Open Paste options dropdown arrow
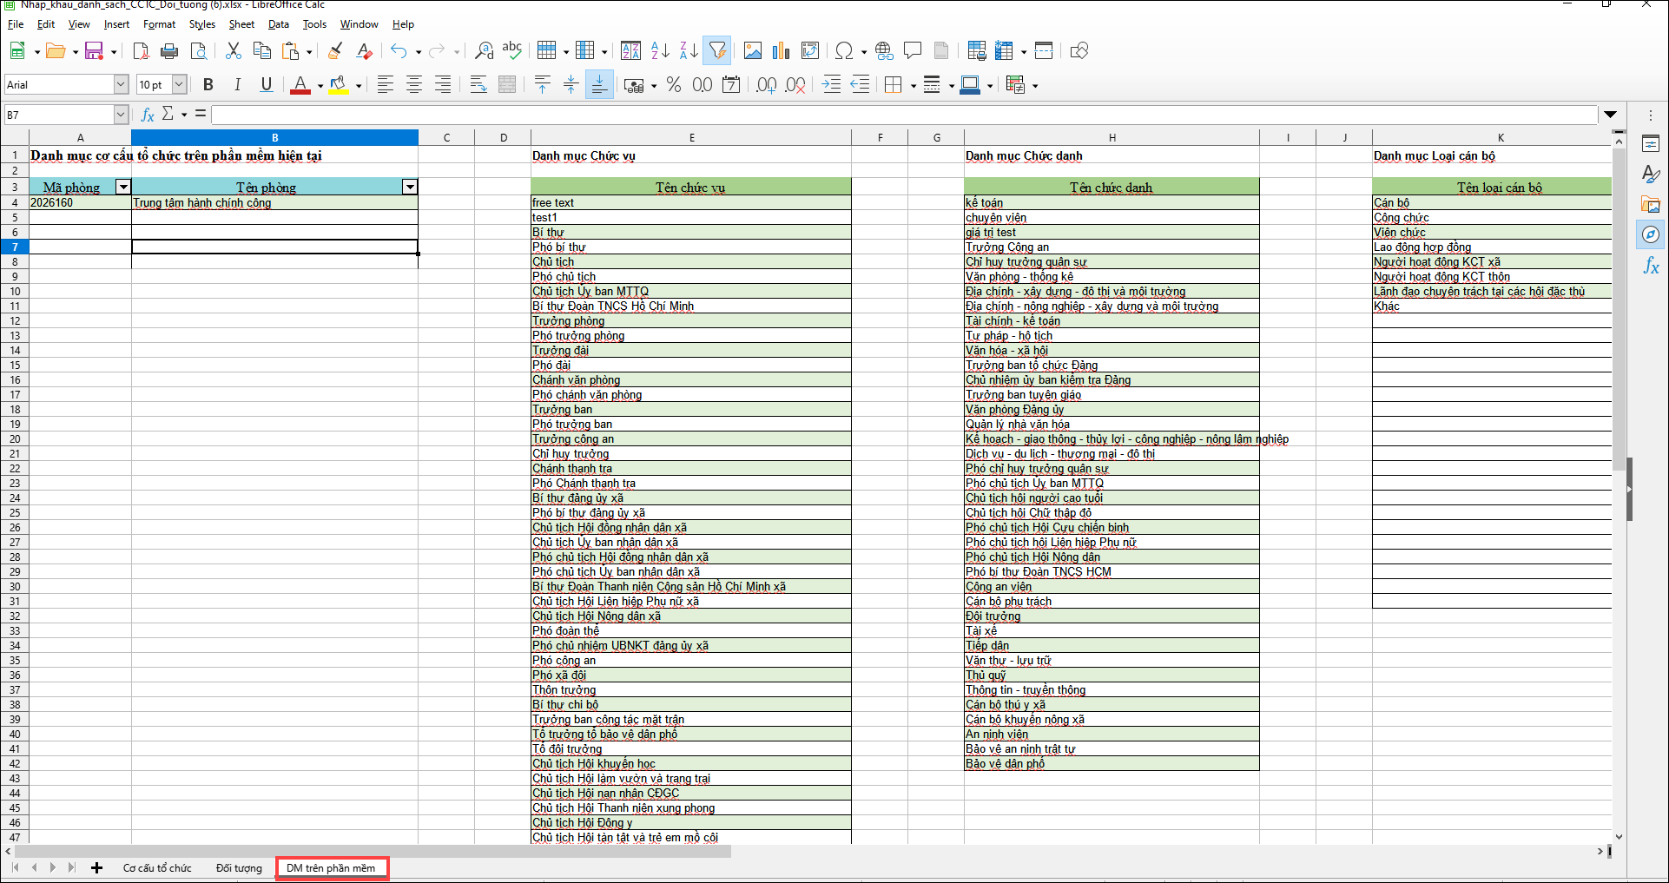The width and height of the screenshot is (1669, 883). click(x=309, y=52)
